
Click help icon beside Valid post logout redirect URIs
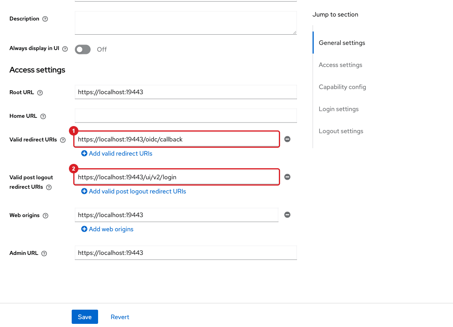[x=49, y=187]
